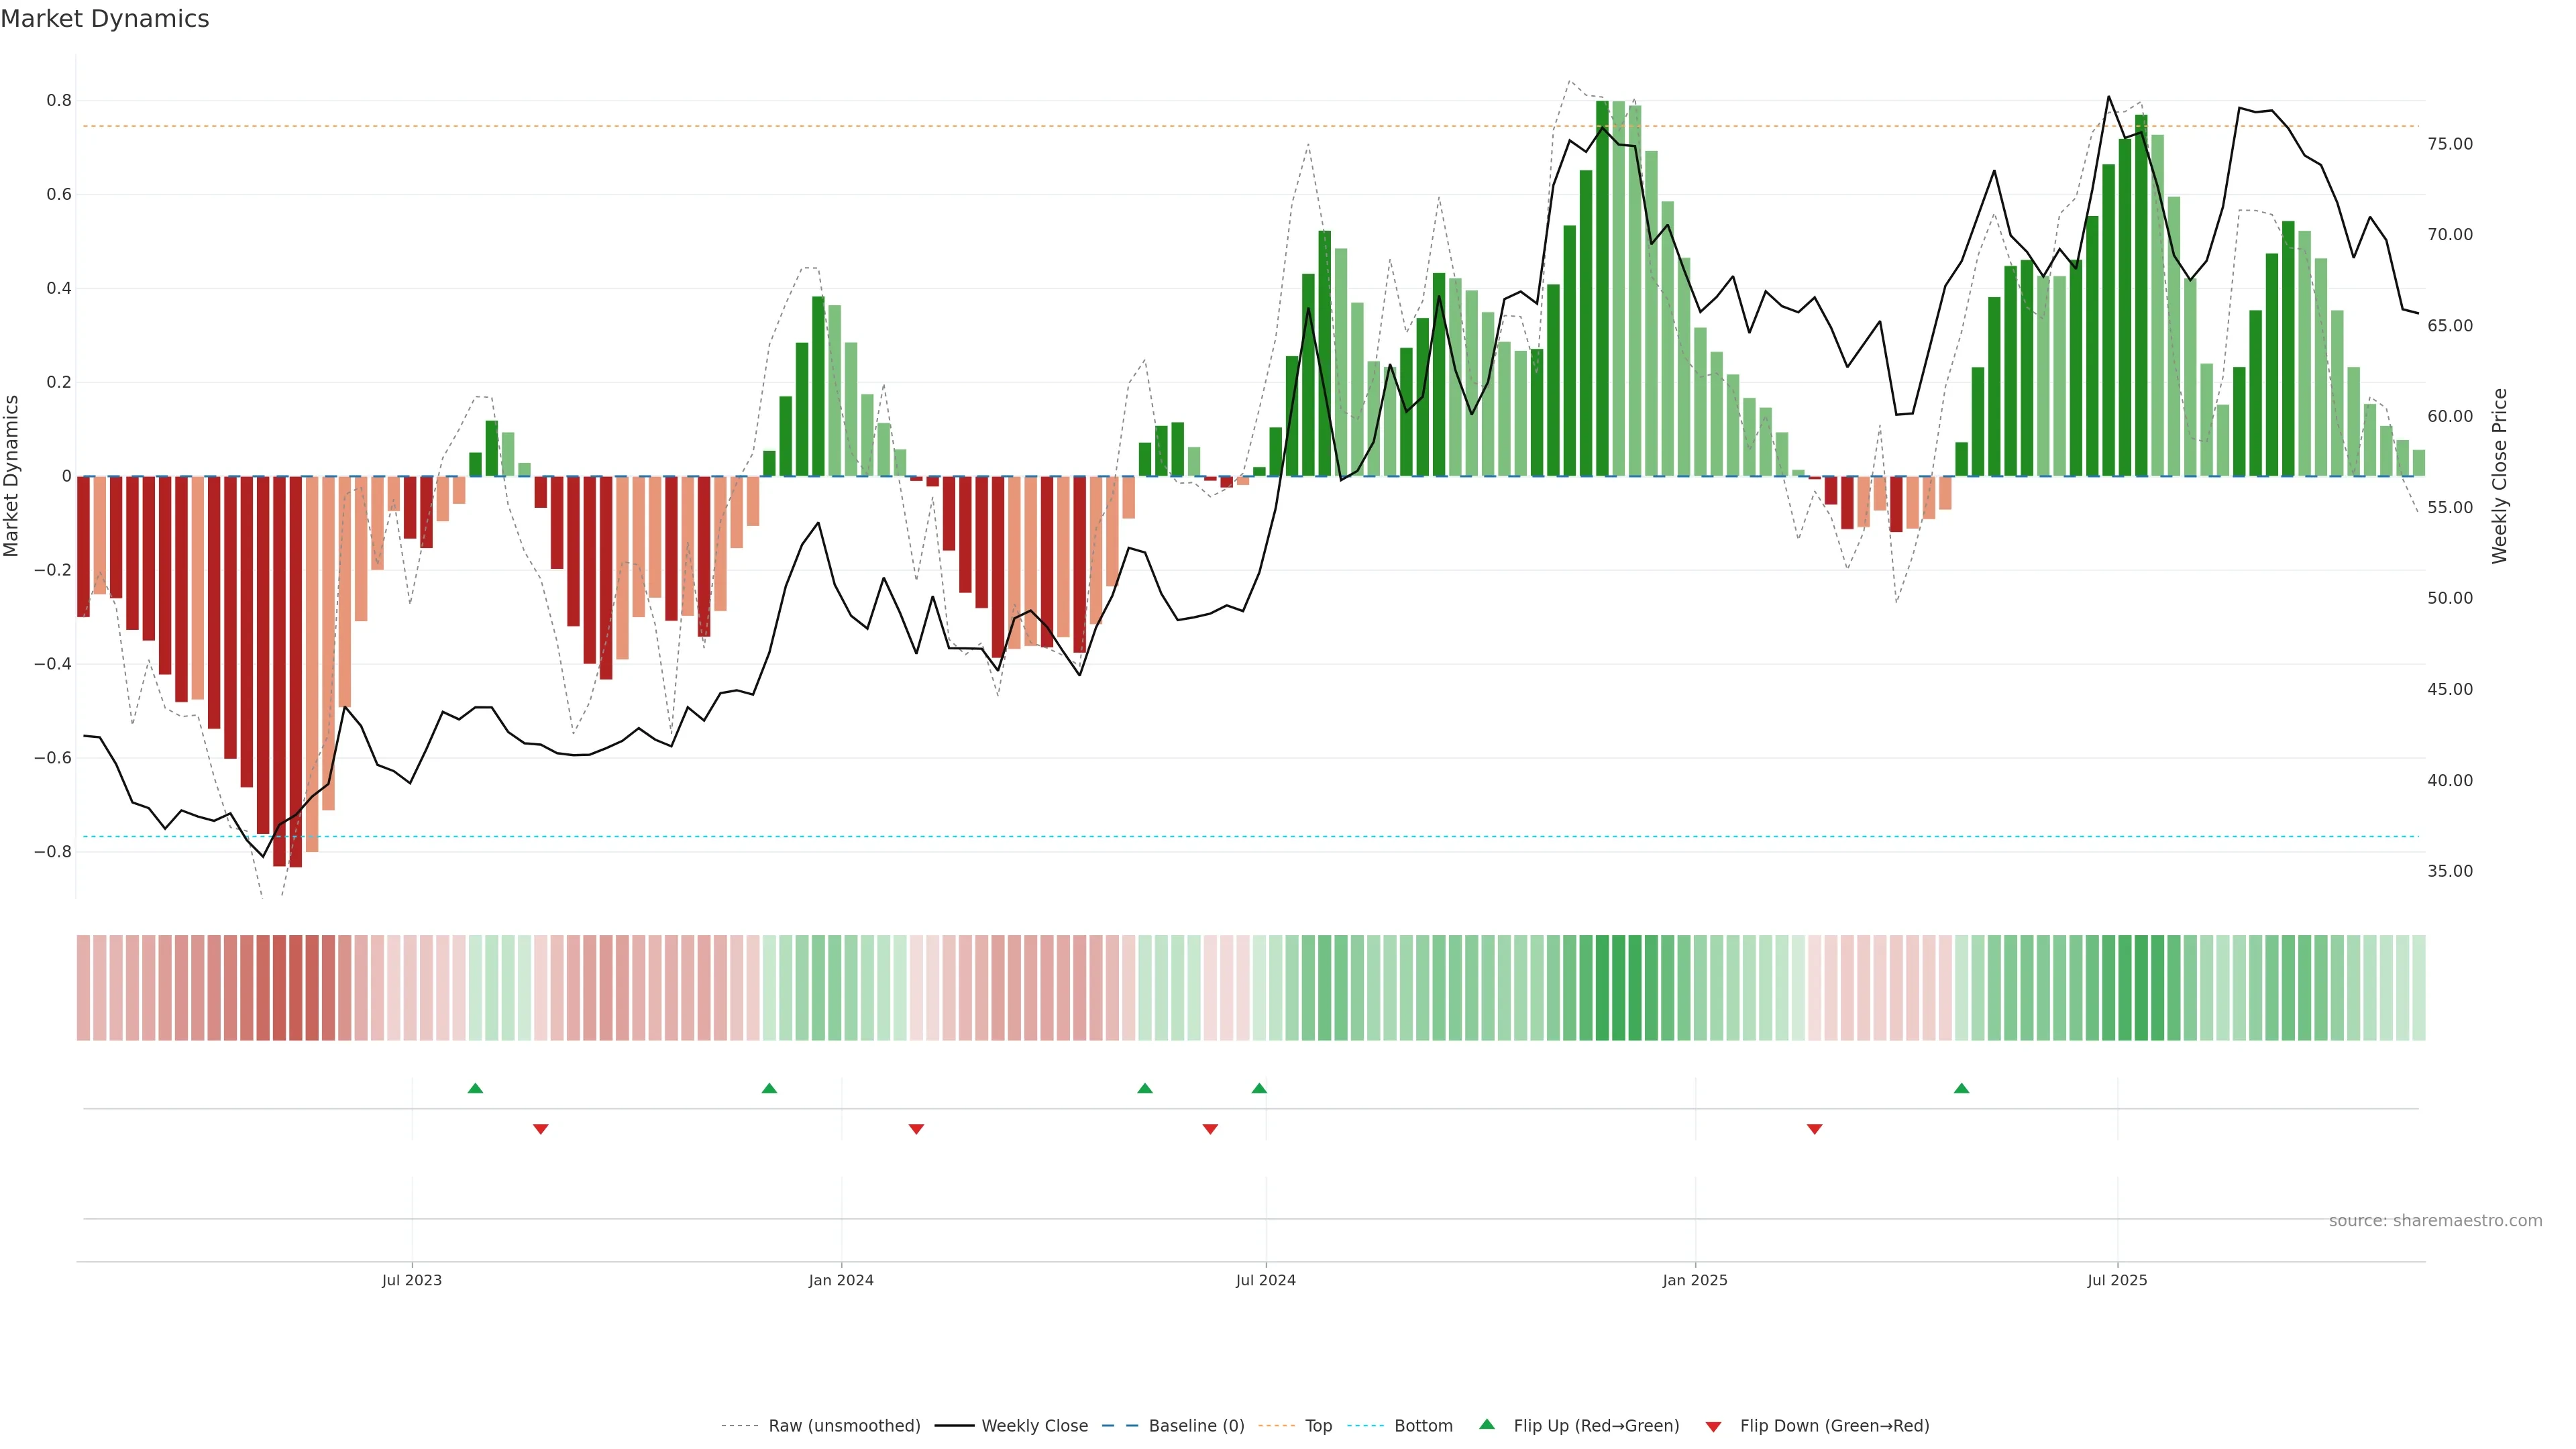2576x1449 pixels.
Task: Click the green Flip Up triangle legend icon
Action: coord(1486,1424)
